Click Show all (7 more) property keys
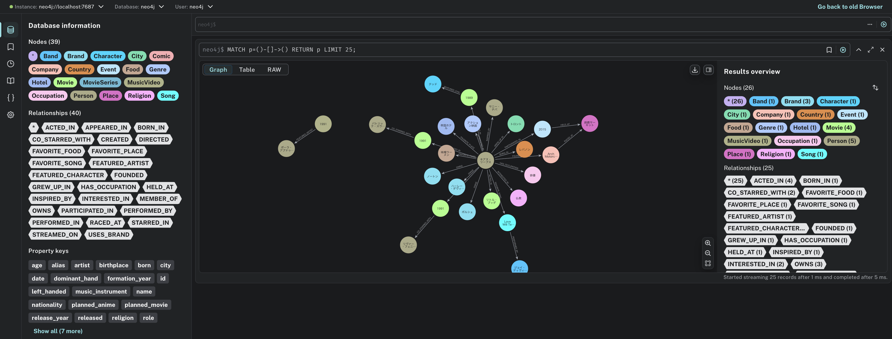The image size is (892, 339). [58, 331]
